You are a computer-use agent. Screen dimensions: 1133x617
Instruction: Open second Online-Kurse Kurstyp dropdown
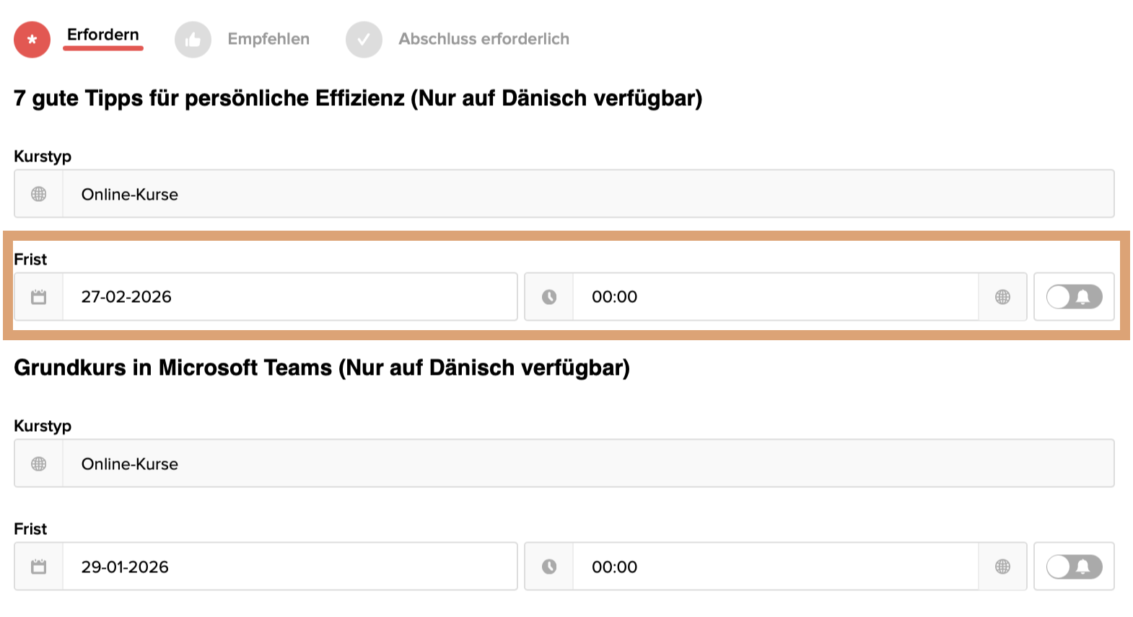[x=587, y=463]
